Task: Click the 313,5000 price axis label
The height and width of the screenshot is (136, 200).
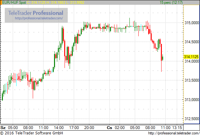Action: click(x=192, y=80)
